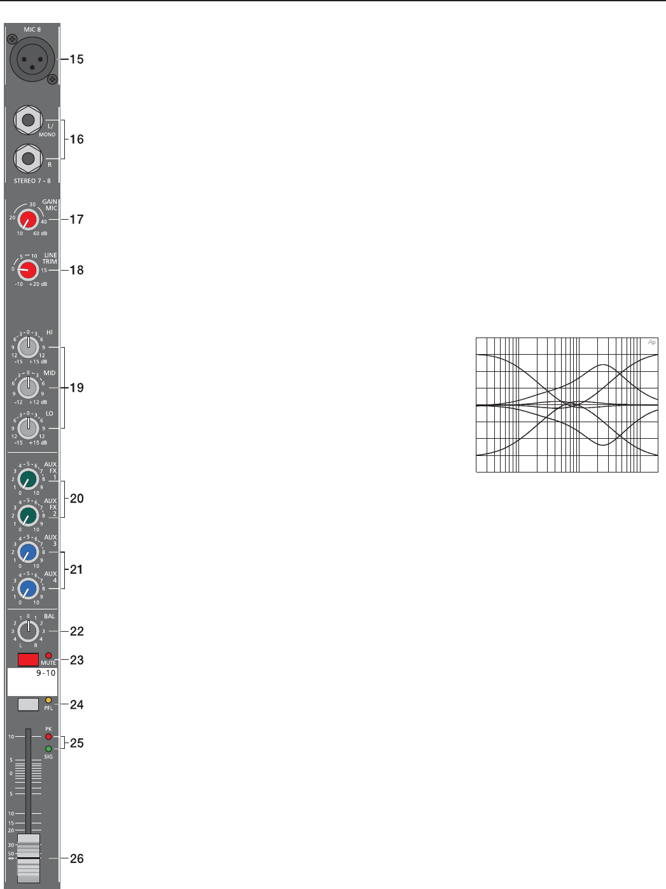666x889 pixels.
Task: Click the red PK peak LED
Action: click(48, 737)
